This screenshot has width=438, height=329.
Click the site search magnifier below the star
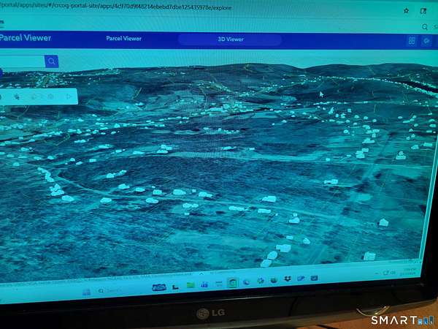pyautogui.click(x=425, y=26)
